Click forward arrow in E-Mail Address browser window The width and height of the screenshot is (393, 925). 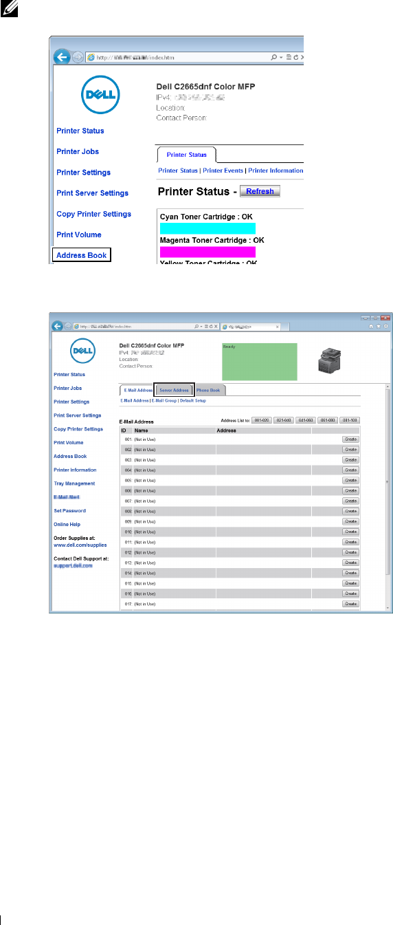pyautogui.click(x=67, y=327)
